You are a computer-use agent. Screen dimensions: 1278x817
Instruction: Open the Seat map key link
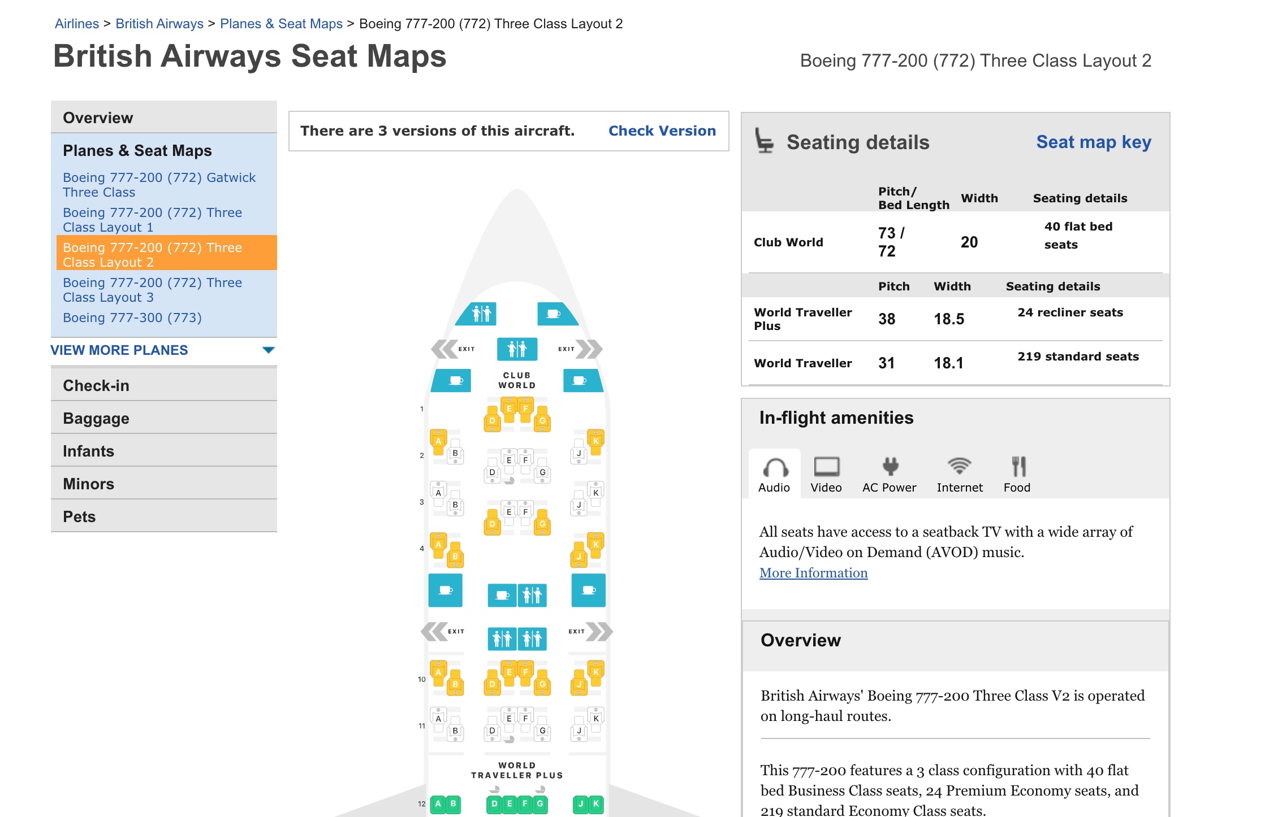1093,142
